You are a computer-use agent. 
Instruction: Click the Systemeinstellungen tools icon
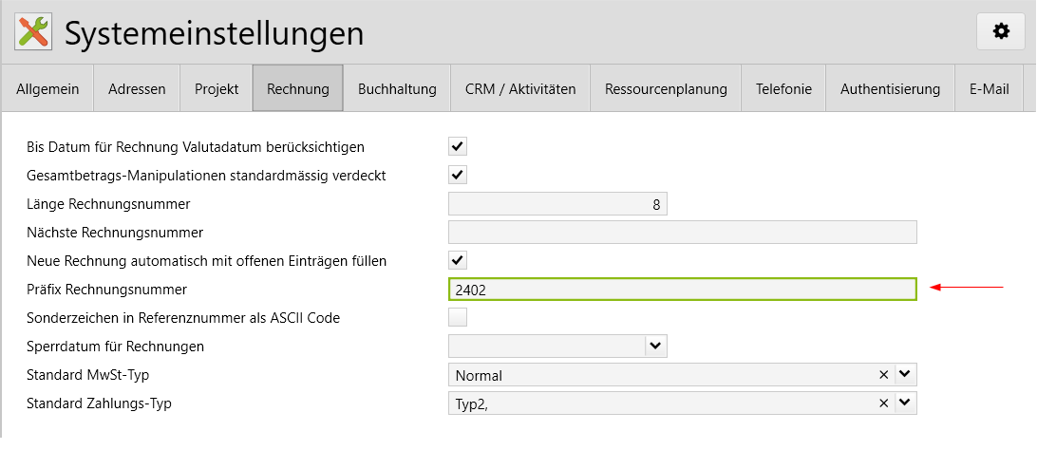pyautogui.click(x=33, y=32)
